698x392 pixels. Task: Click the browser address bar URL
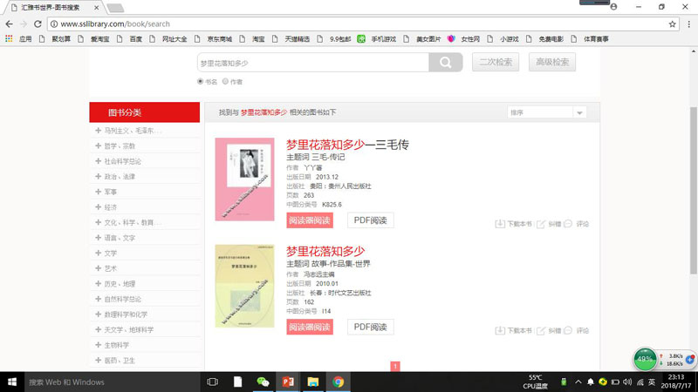(115, 24)
